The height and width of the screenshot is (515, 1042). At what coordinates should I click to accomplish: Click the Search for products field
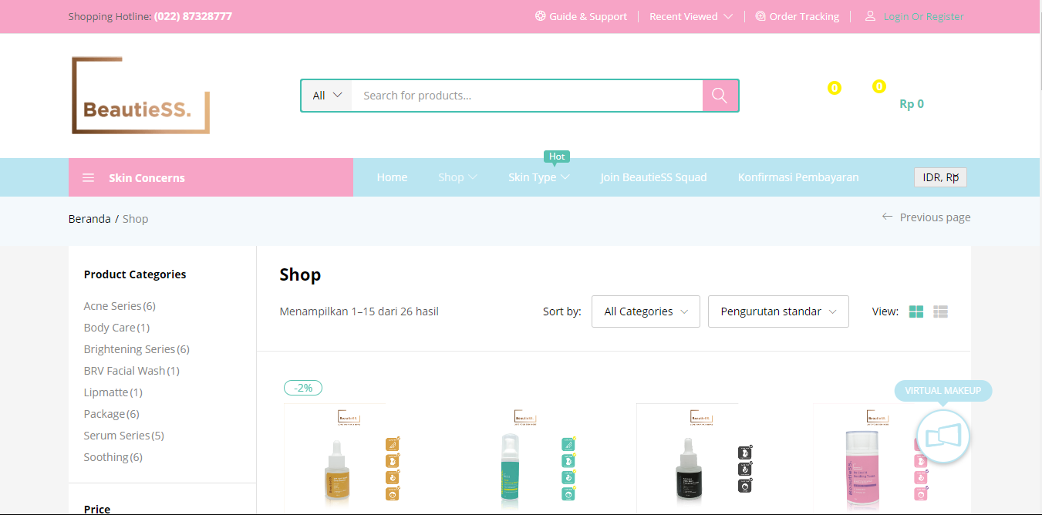(527, 96)
